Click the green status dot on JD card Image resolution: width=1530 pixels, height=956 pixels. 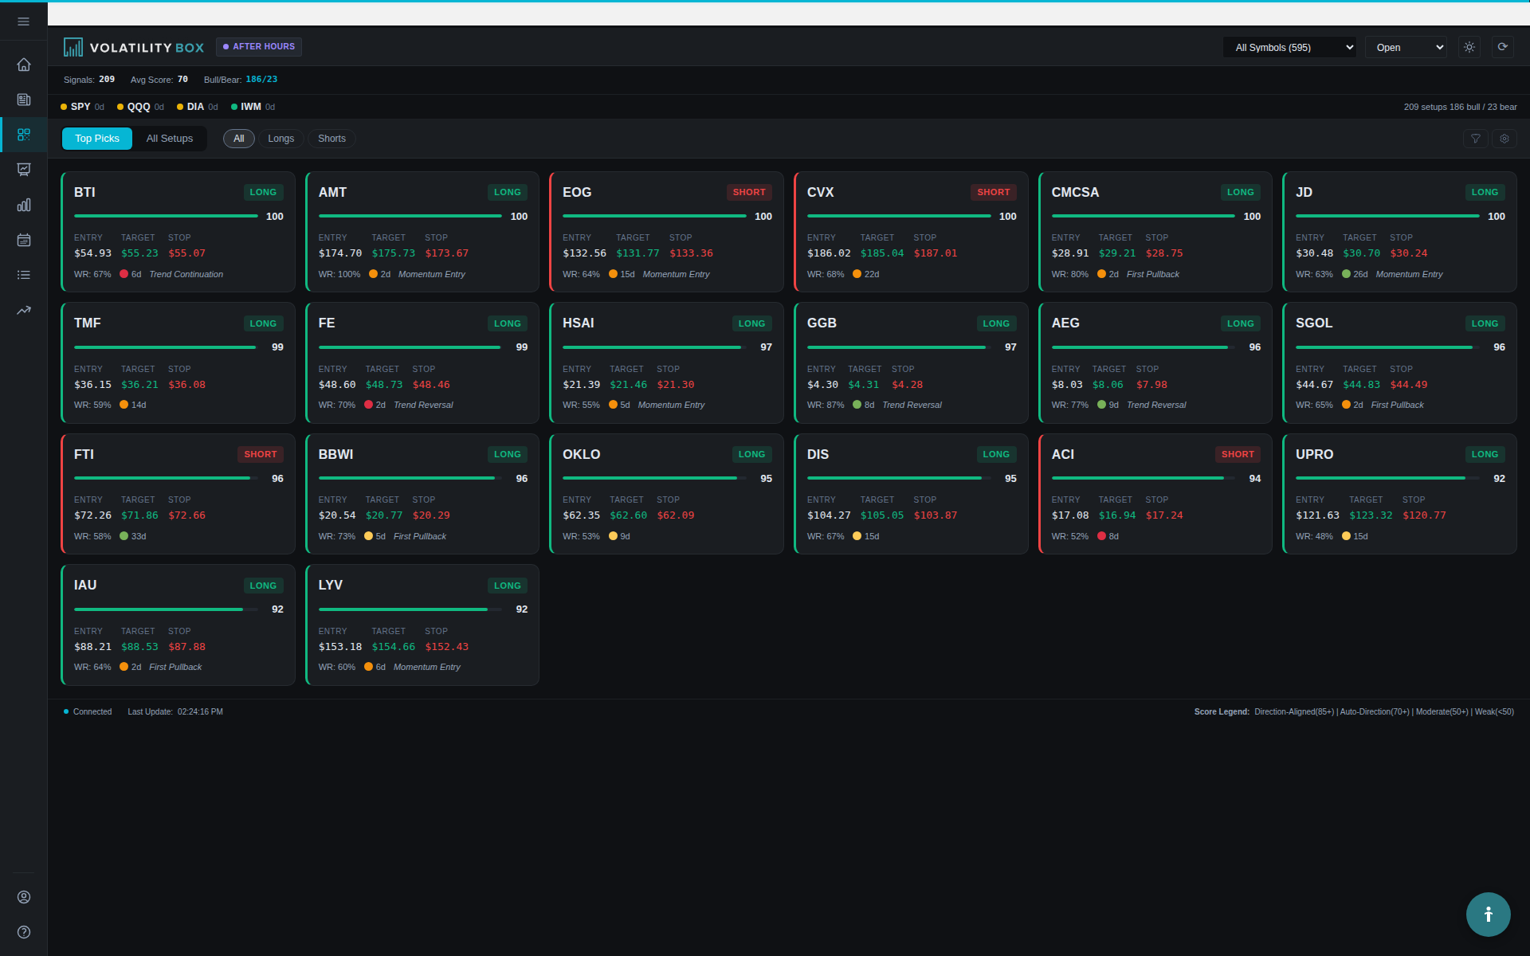[x=1346, y=274]
